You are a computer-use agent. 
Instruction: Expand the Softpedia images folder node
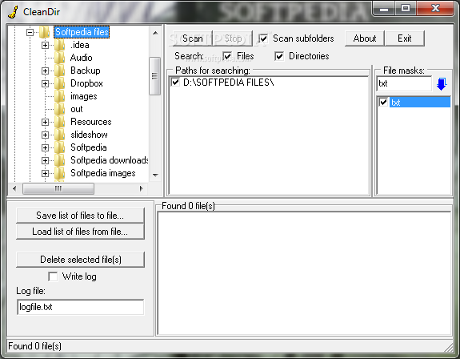[45, 173]
